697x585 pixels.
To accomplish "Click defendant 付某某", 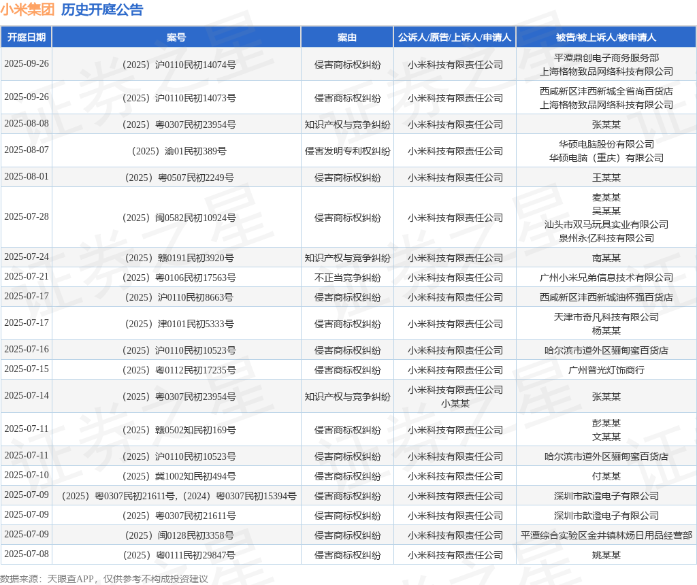I will click(x=606, y=477).
